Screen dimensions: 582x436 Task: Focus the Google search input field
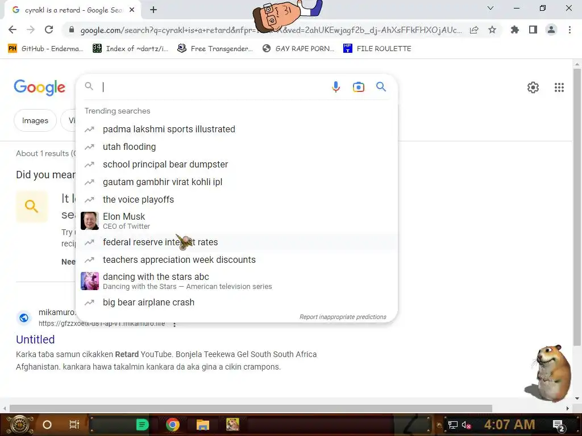tap(214, 87)
